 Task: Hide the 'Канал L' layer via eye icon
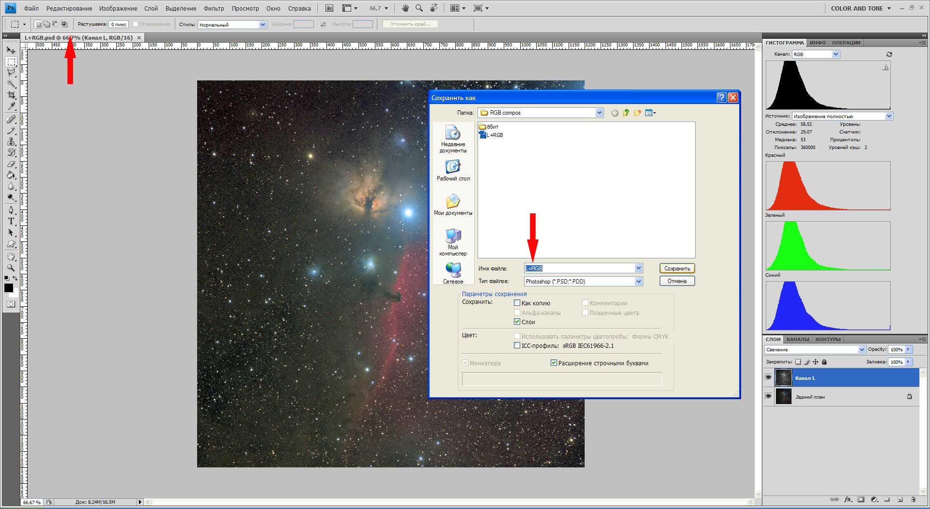768,377
